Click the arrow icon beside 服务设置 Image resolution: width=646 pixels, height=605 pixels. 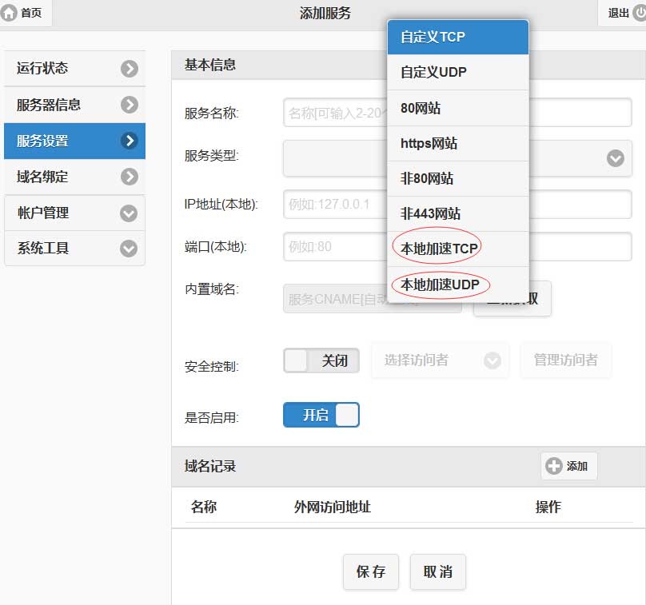[x=129, y=141]
